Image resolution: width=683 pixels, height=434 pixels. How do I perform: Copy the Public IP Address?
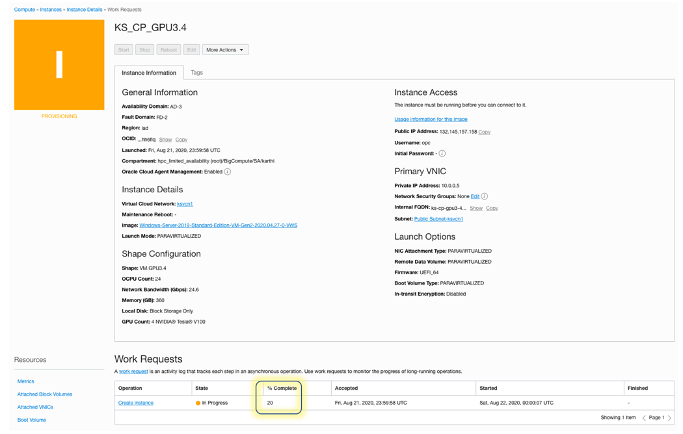tap(484, 131)
